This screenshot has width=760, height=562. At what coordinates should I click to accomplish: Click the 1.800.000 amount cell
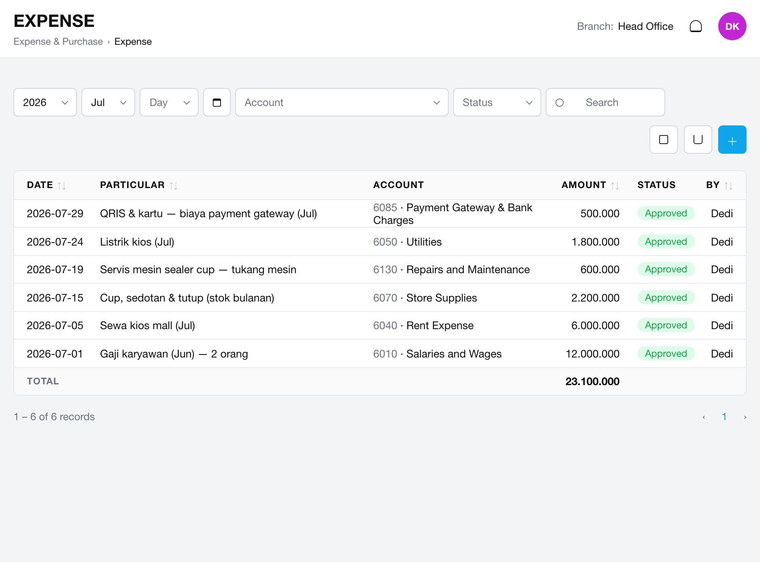[595, 242]
